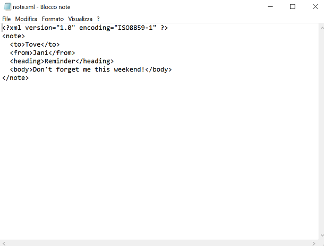Click on the body text 'weekend!'
The width and height of the screenshot is (324, 246).
point(129,69)
